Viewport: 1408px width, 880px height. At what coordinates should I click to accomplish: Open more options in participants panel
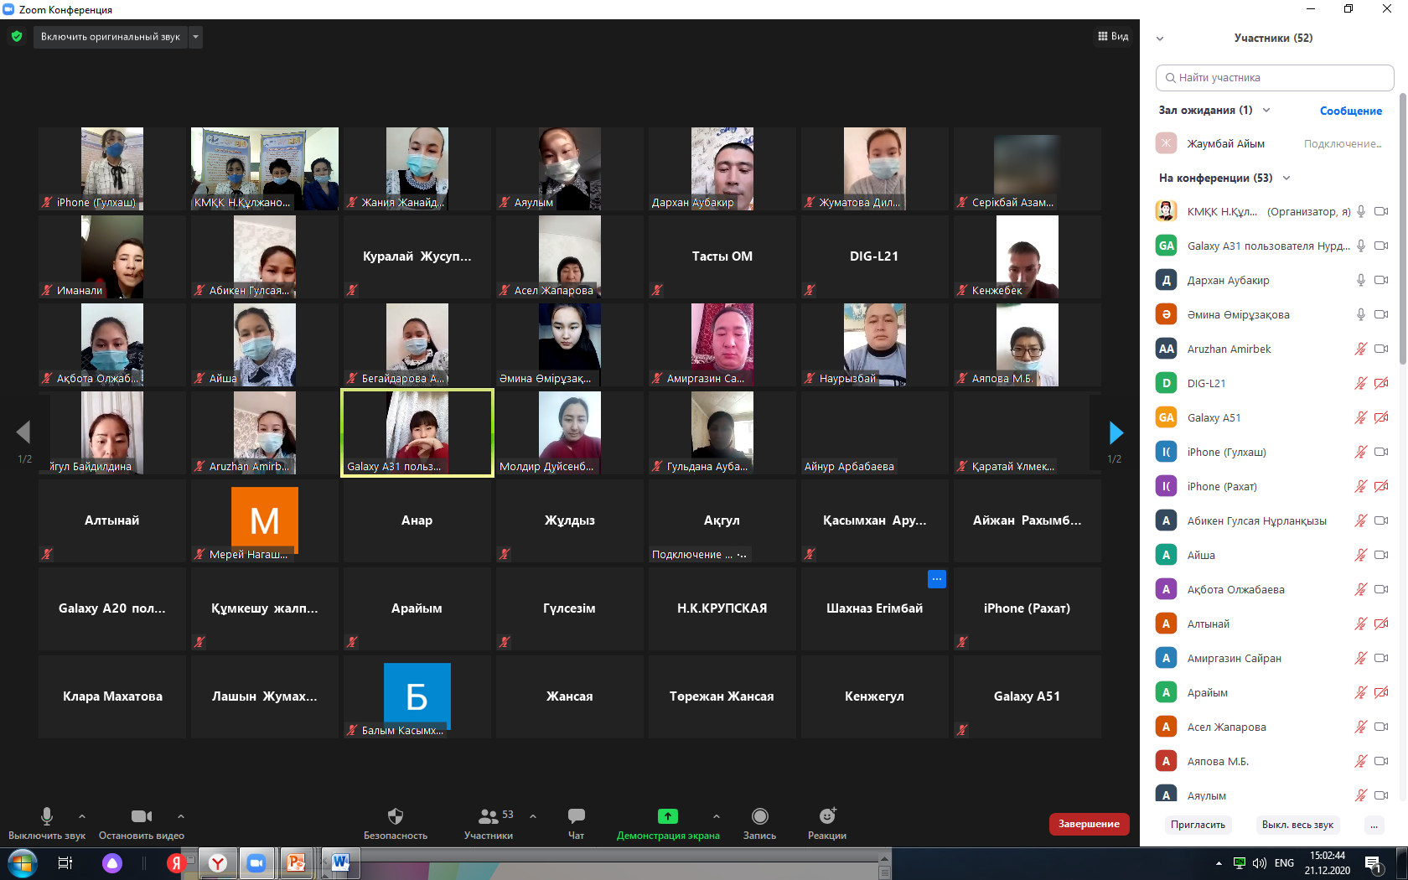(1374, 825)
